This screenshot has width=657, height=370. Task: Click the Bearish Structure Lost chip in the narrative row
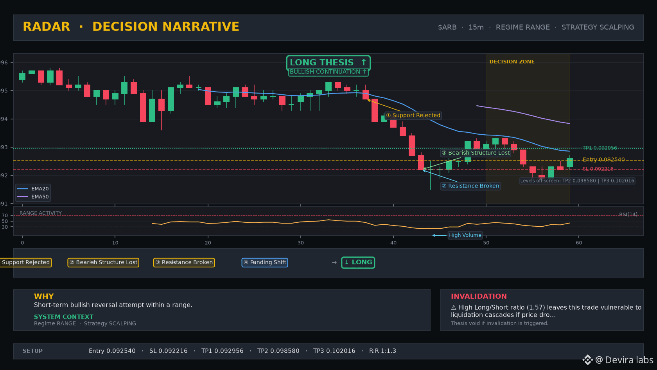tap(103, 262)
